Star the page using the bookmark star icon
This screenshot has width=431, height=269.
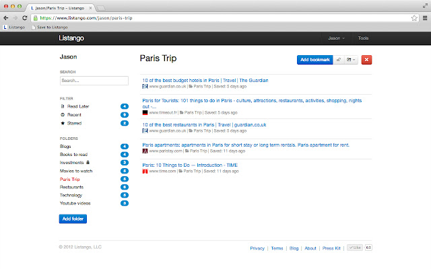pyautogui.click(x=414, y=18)
